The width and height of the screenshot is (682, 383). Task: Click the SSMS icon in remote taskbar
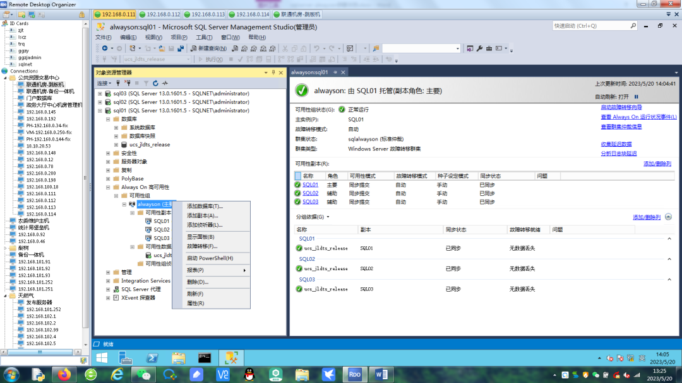coord(231,358)
